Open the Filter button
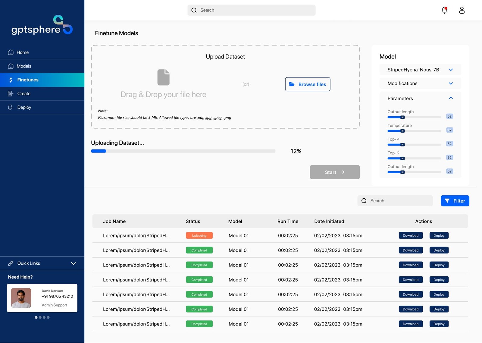 pyautogui.click(x=455, y=201)
